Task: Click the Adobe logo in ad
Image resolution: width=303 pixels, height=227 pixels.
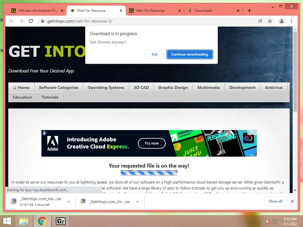Action: [x=53, y=143]
